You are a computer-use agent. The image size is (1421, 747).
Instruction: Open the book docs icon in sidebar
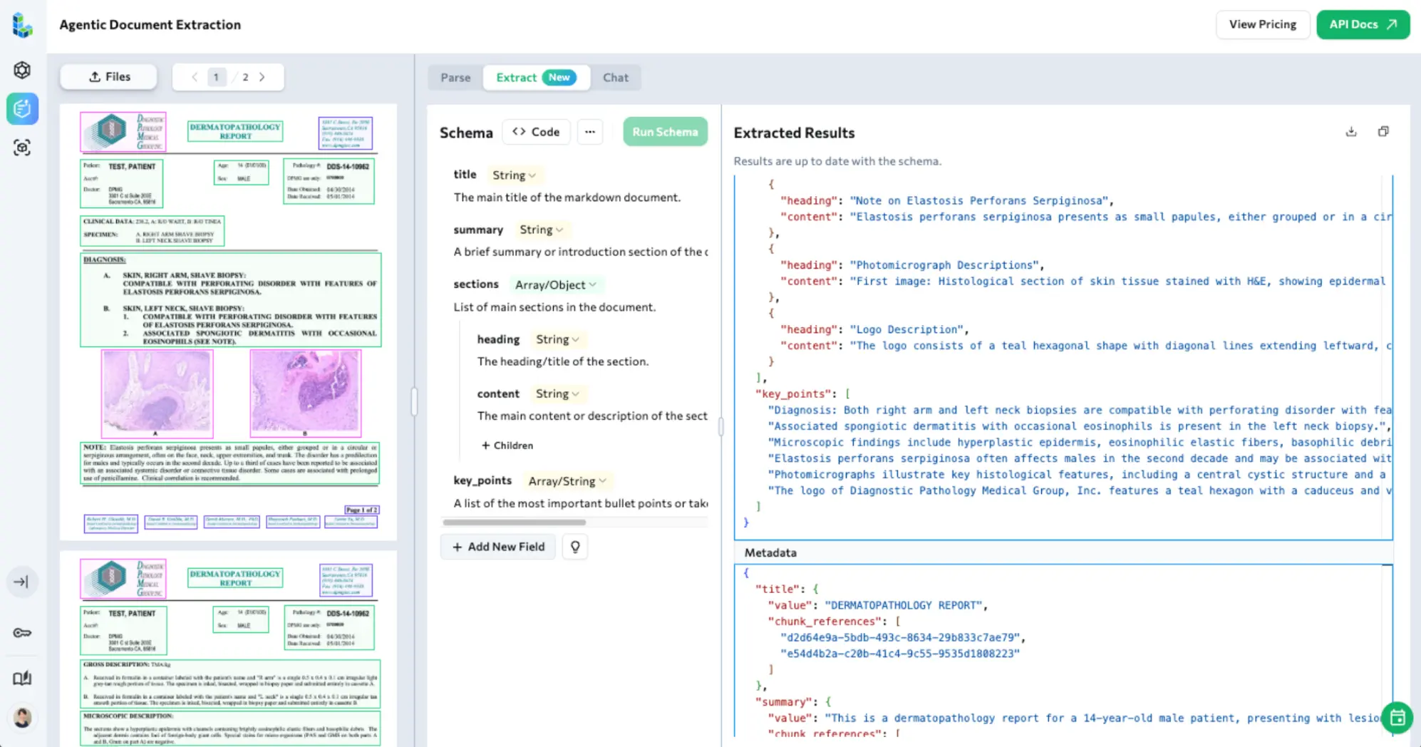22,678
